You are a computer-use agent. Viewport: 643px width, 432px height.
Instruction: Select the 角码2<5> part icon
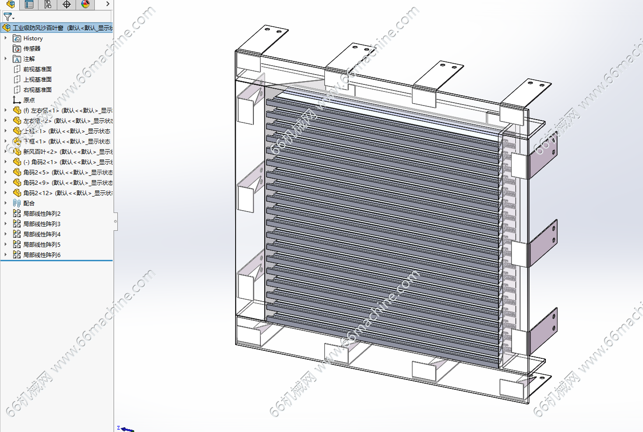tap(17, 172)
